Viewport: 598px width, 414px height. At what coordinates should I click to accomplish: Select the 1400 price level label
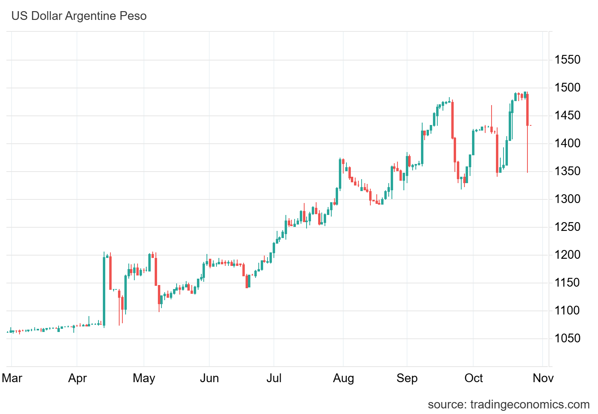click(568, 144)
